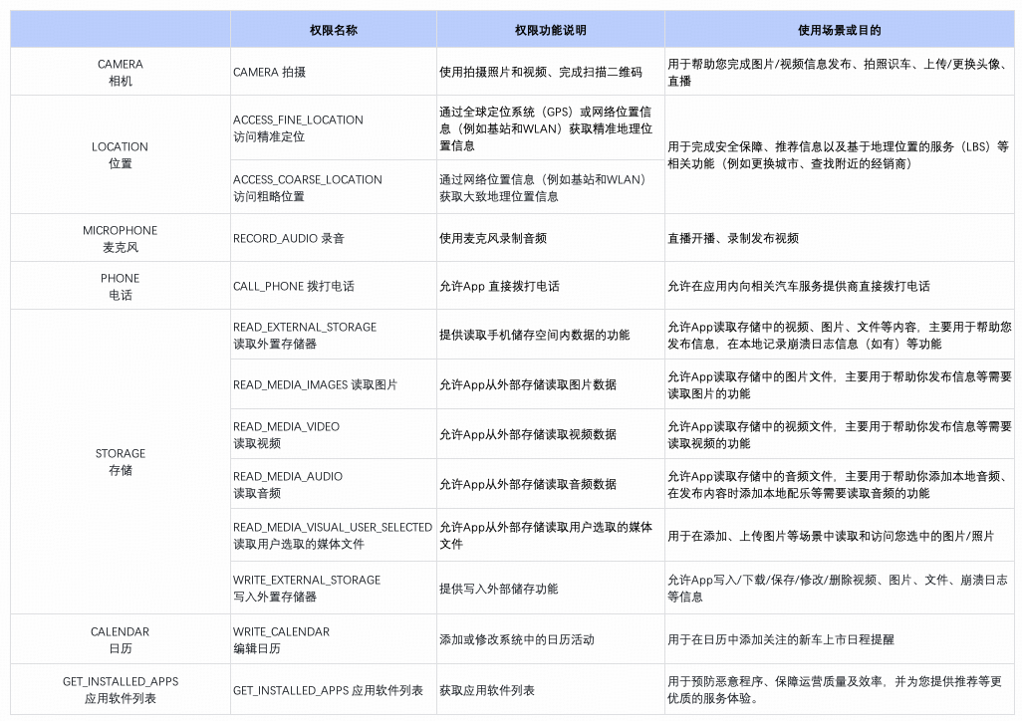Click the 使用拍摄照片和视频 description text
The height and width of the screenshot is (721, 1022).
click(x=540, y=73)
